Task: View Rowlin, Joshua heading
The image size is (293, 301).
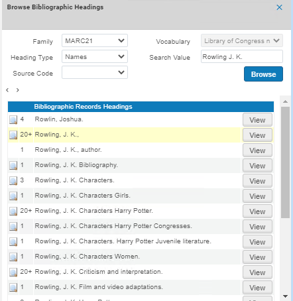Action: coord(257,120)
